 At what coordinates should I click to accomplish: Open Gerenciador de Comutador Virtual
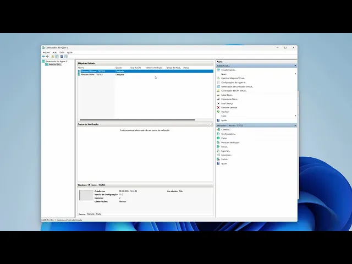tap(237, 87)
